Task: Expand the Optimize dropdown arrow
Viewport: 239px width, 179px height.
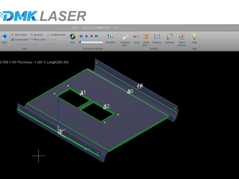Action: pos(170,45)
